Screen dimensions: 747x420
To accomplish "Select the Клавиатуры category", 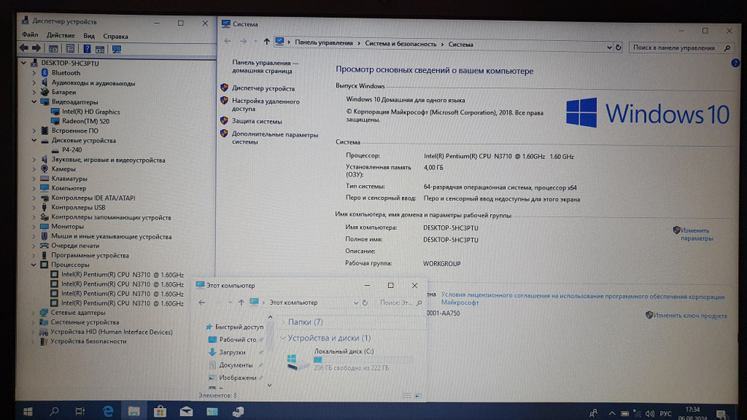I will [69, 178].
